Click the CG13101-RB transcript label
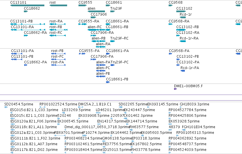The height and width of the screenshot is (154, 242). [21, 21]
